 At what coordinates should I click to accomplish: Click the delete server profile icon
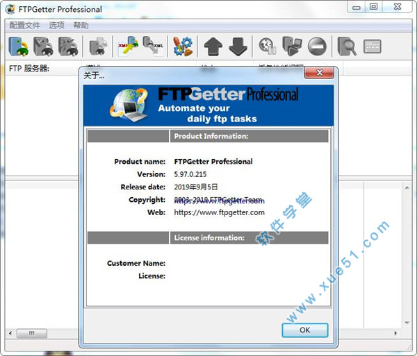(68, 46)
